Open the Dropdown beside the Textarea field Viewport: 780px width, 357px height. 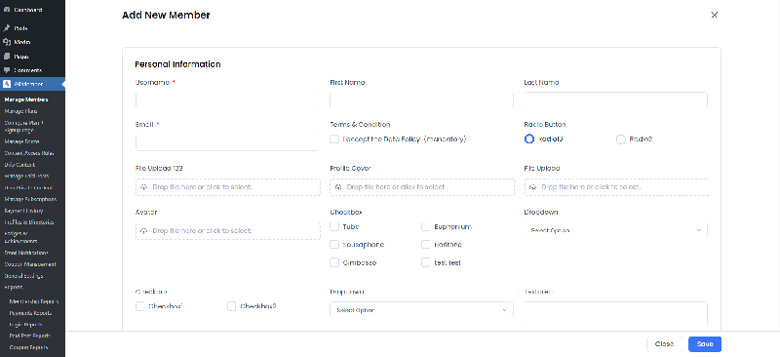pyautogui.click(x=421, y=310)
